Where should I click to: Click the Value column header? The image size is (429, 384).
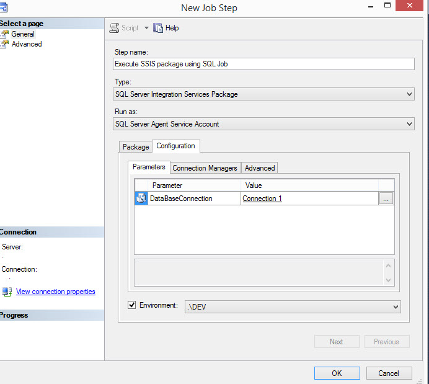[x=309, y=185]
